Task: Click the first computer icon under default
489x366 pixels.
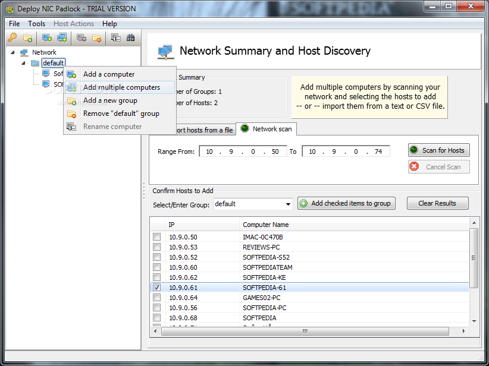Action: click(x=46, y=74)
